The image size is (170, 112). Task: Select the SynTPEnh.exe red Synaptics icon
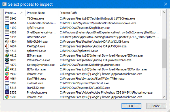pyautogui.click(x=7, y=78)
